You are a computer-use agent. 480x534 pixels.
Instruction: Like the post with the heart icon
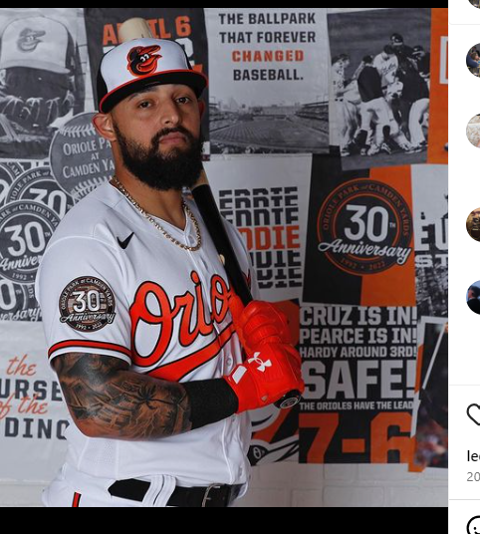tap(474, 414)
